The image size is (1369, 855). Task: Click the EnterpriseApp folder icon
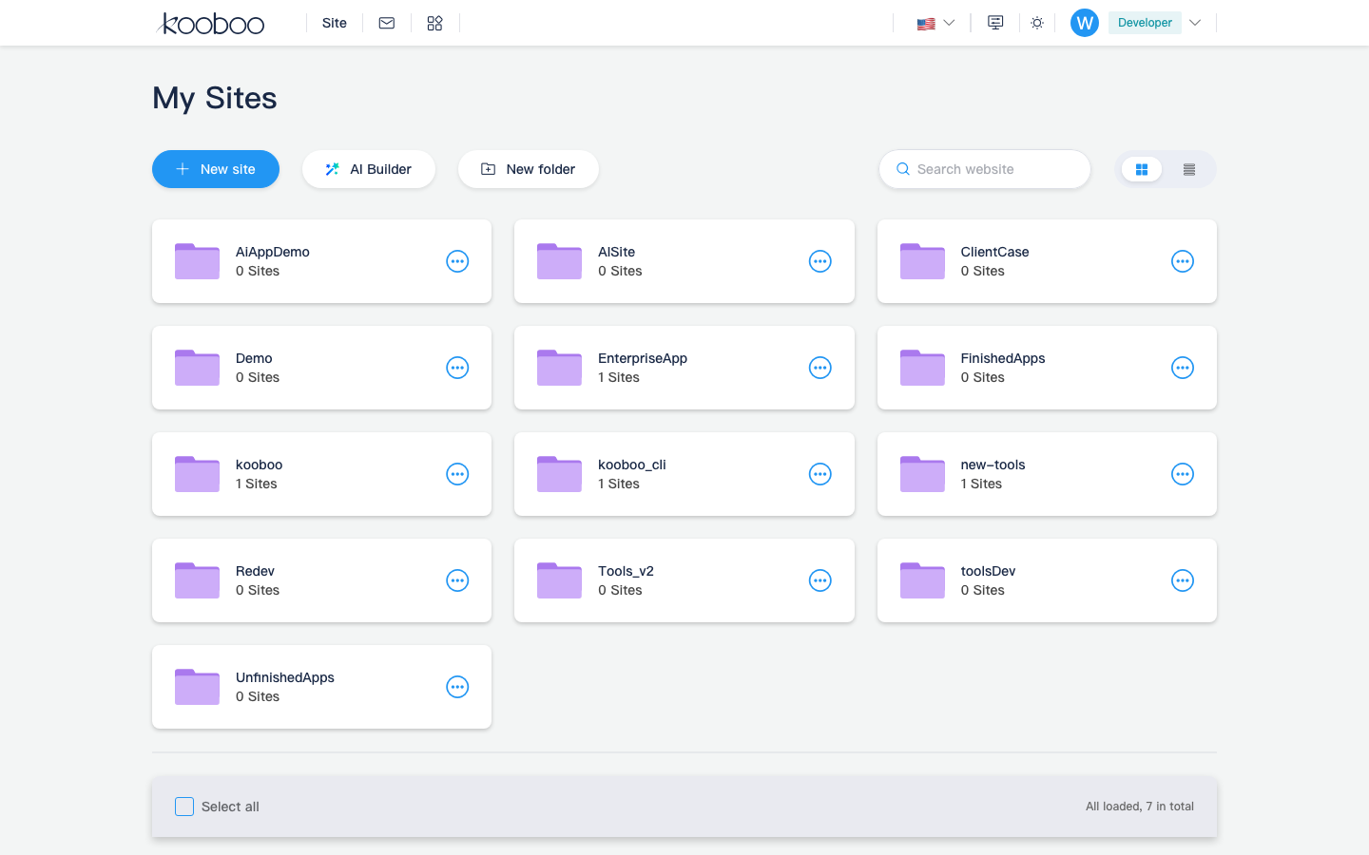(x=560, y=368)
